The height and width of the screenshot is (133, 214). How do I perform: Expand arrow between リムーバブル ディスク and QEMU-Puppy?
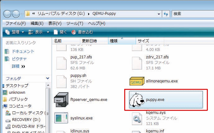click(x=89, y=14)
